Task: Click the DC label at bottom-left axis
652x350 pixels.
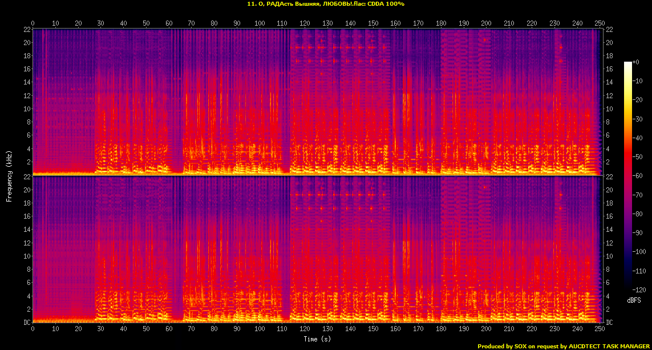Action: click(27, 323)
